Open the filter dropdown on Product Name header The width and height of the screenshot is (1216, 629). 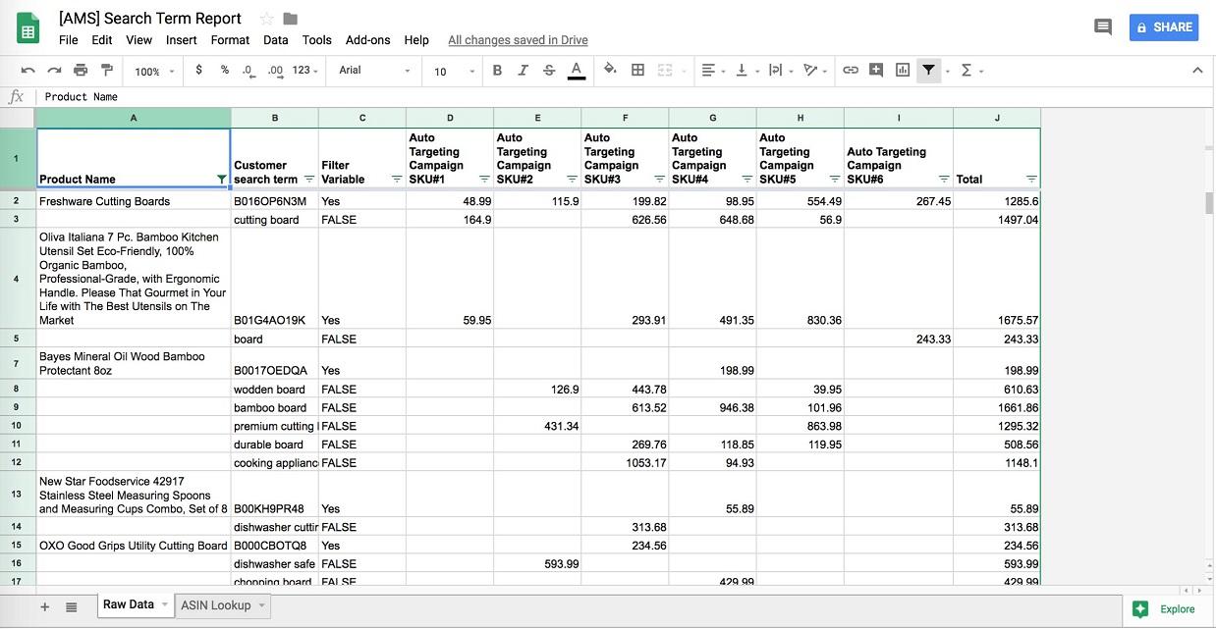point(222,179)
